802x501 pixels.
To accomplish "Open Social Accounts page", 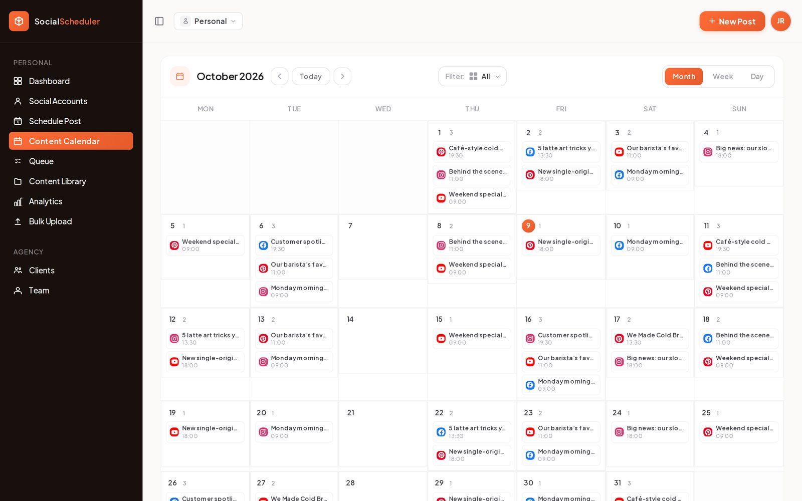I will coord(71,101).
